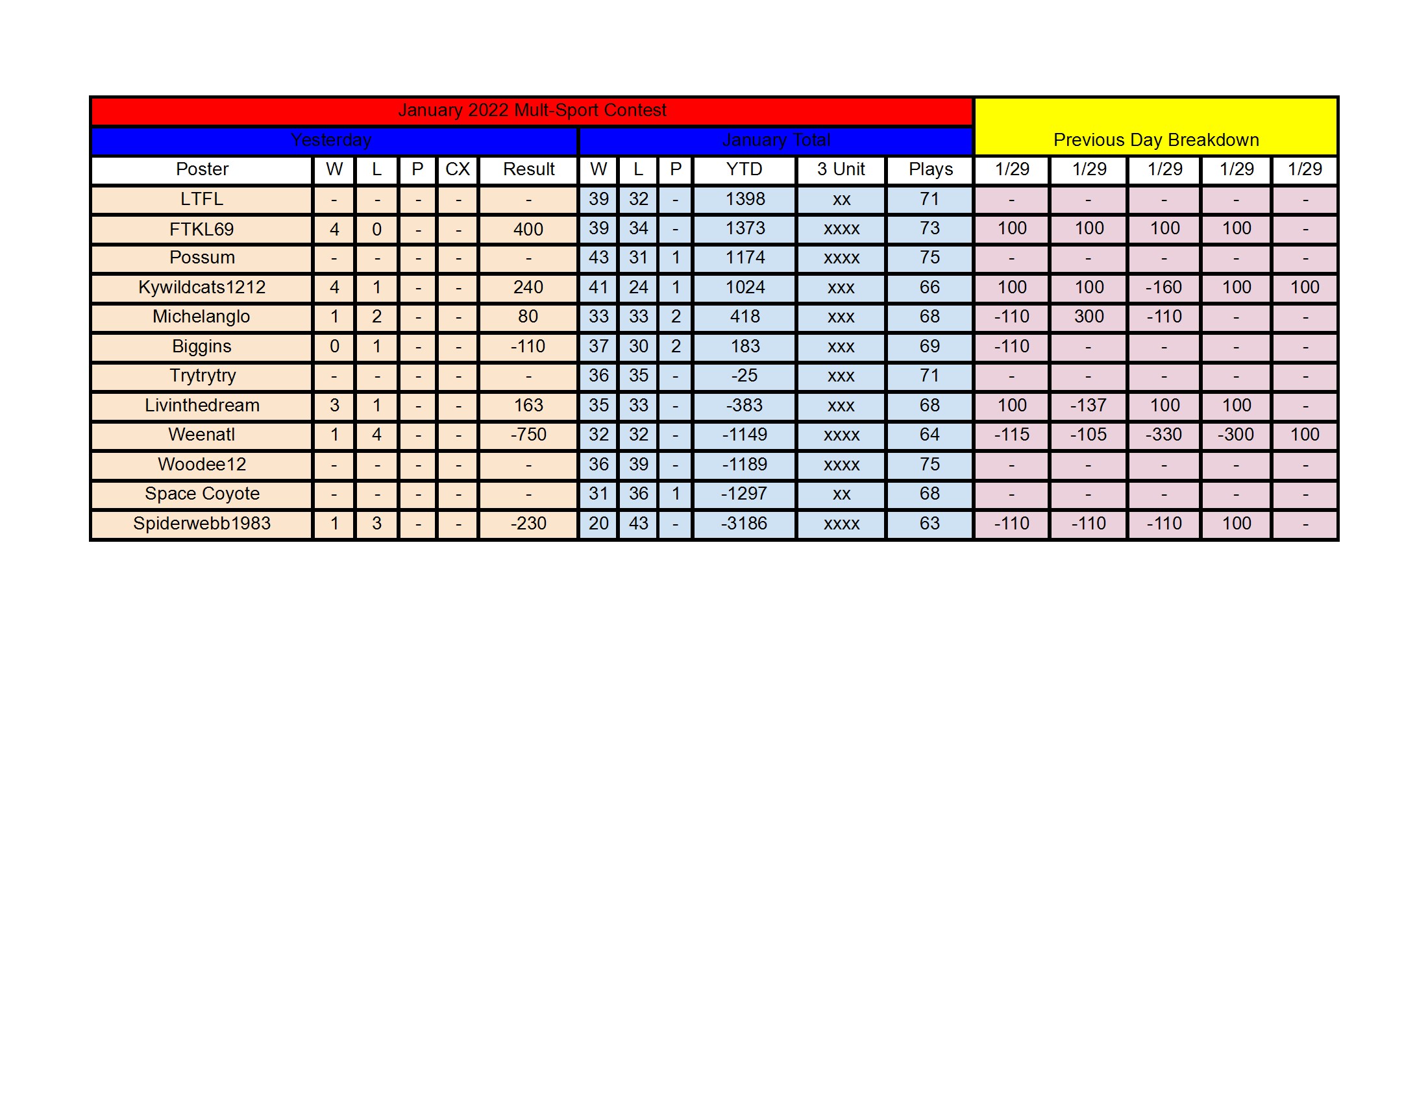The width and height of the screenshot is (1428, 1103).
Task: Click the CX column header
Action: click(x=453, y=170)
